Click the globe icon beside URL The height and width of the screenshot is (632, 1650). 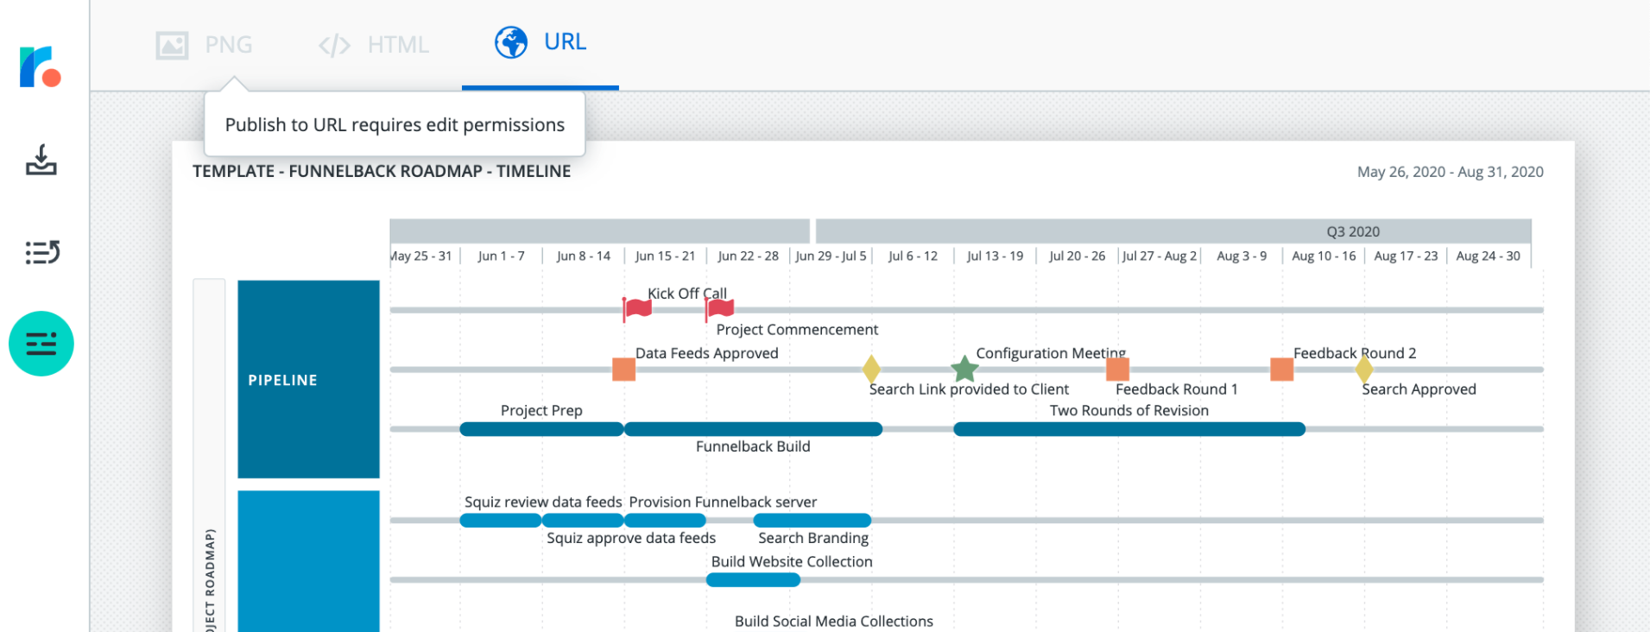pos(510,42)
